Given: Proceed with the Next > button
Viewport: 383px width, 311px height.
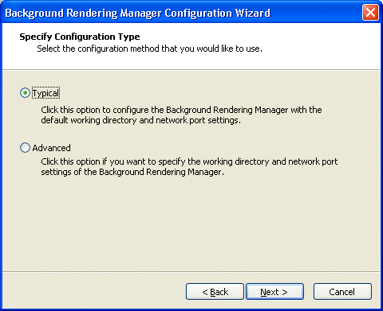Looking at the screenshot, I should 274,292.
